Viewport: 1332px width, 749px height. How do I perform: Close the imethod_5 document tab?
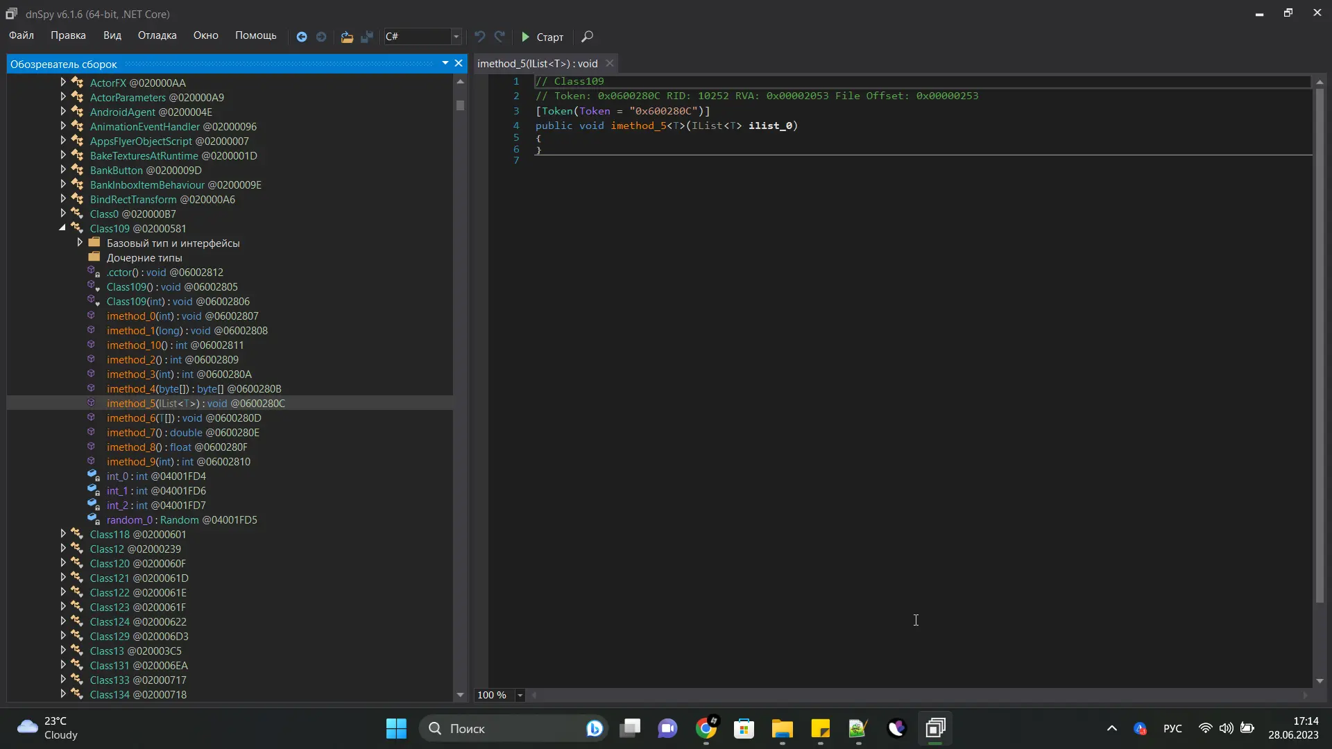[x=610, y=63]
